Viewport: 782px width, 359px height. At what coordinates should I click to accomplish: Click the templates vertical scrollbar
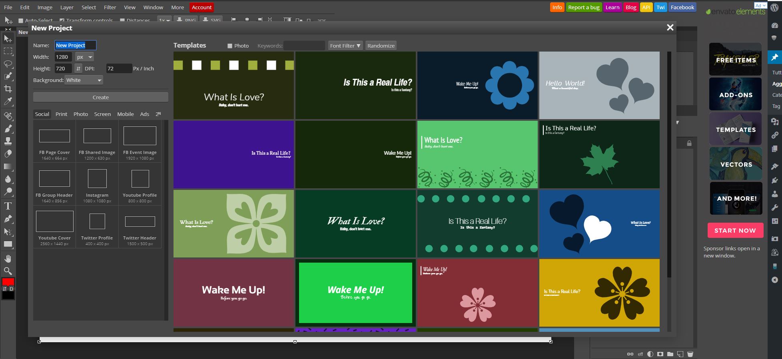coord(669,164)
